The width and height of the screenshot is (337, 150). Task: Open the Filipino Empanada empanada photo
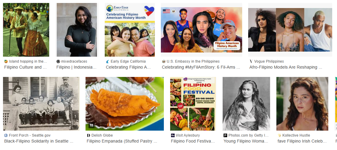125,104
